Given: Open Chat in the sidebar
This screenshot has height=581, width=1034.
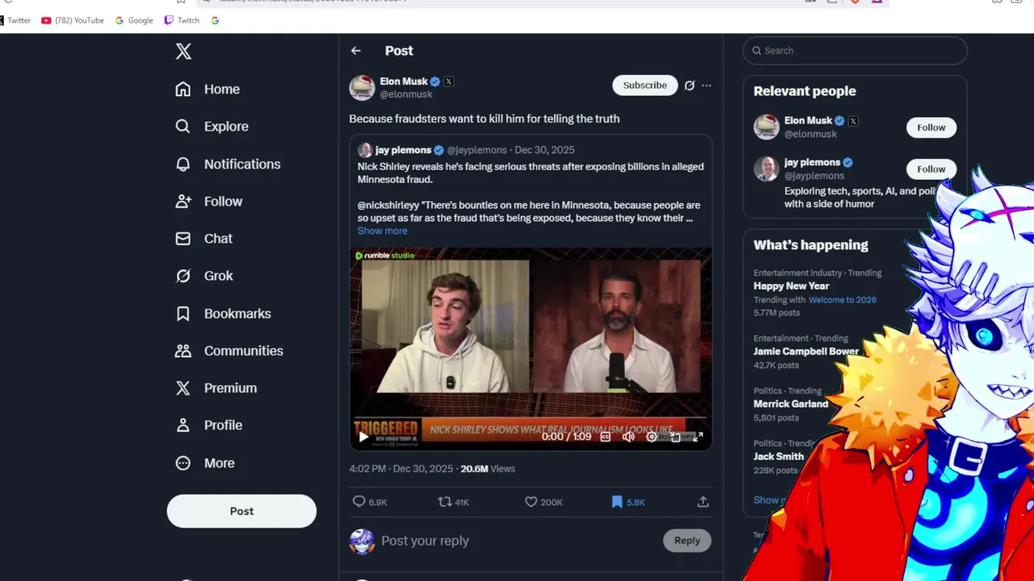Looking at the screenshot, I should [x=204, y=238].
